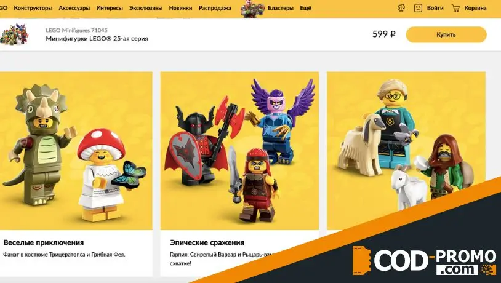Viewport: 501px width, 283px height.
Task: Select the Интересы menu item
Action: pyautogui.click(x=110, y=8)
